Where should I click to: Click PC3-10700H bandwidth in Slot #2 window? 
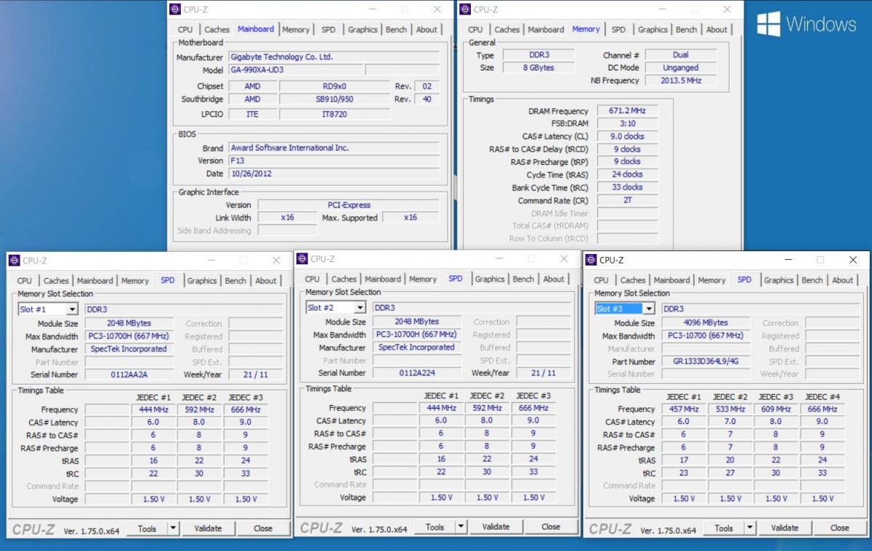pos(417,335)
